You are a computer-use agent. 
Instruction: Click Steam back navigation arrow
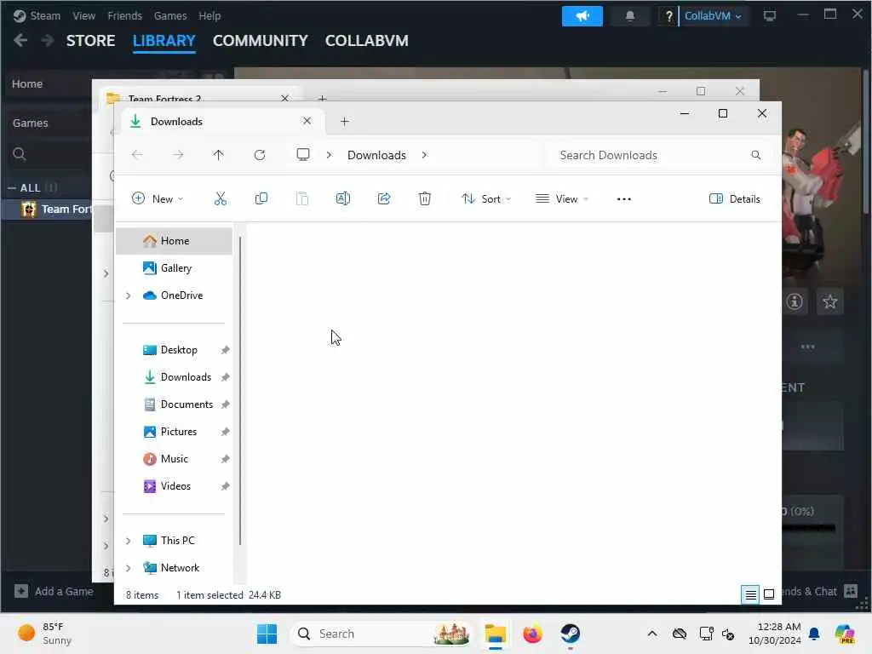(x=20, y=40)
